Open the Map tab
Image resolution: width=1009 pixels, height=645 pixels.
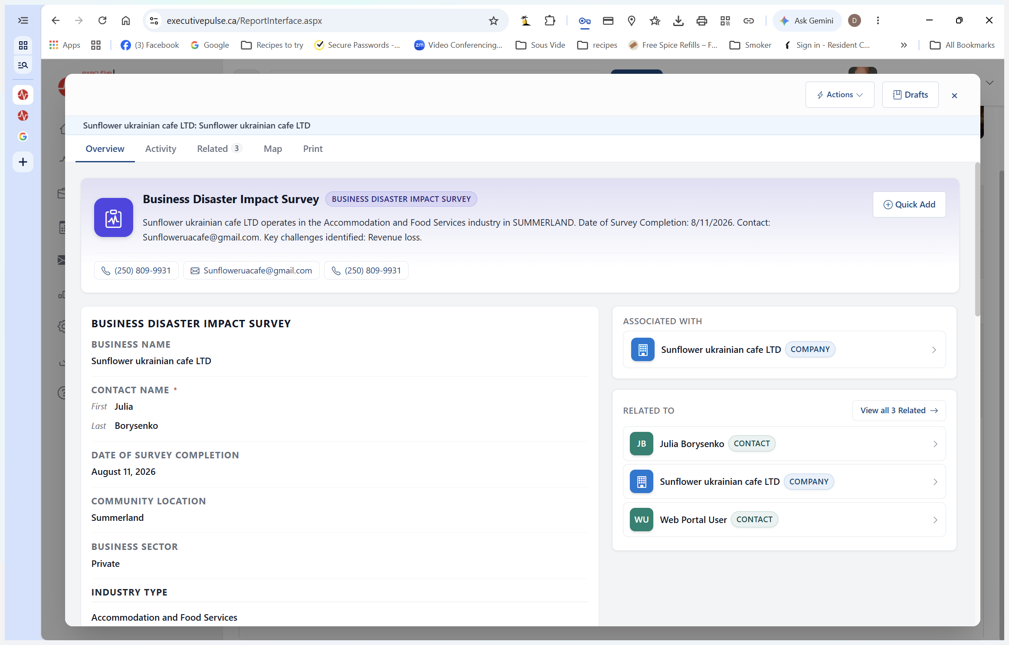273,149
